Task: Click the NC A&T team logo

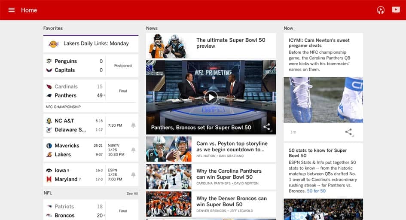Action: click(x=49, y=121)
